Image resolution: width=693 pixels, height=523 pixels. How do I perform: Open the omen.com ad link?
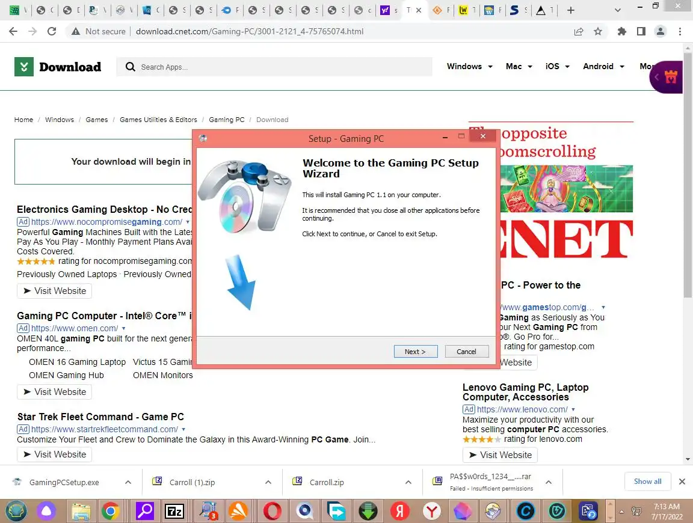click(x=74, y=328)
